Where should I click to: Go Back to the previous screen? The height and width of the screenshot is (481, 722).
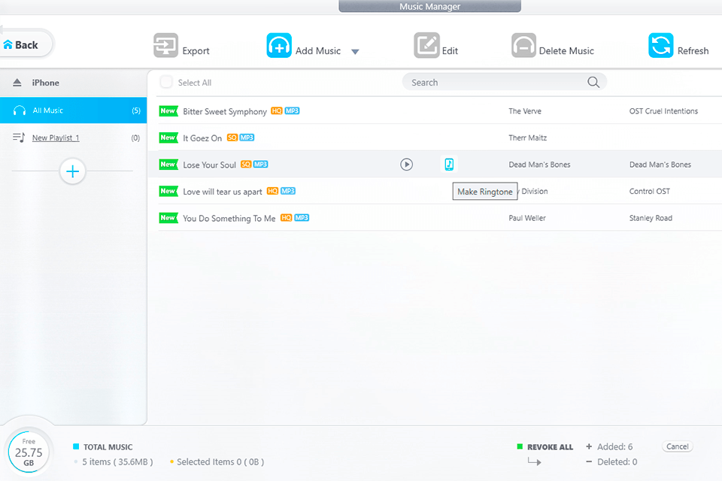point(22,45)
